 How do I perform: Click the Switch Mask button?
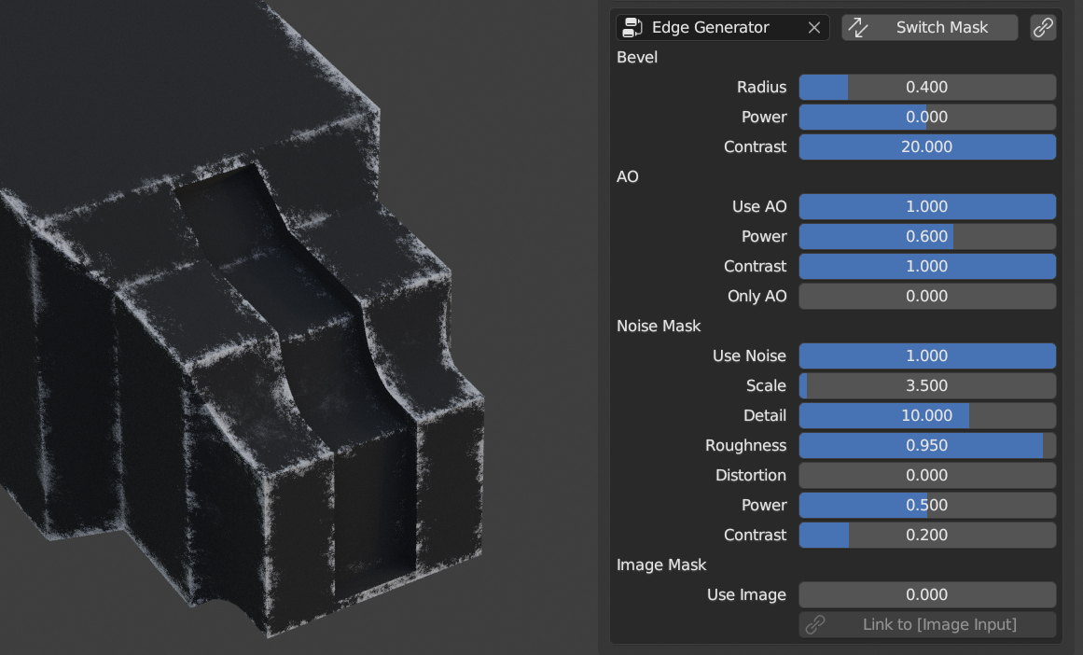[930, 28]
